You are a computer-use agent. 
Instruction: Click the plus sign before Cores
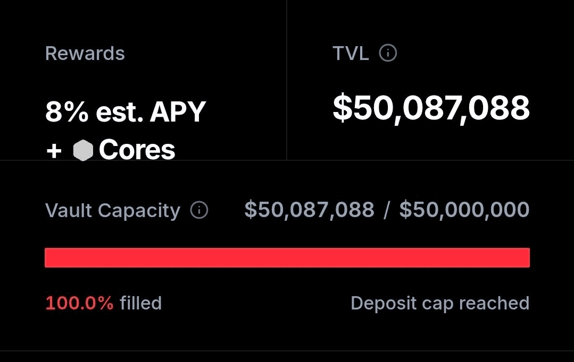tap(54, 151)
